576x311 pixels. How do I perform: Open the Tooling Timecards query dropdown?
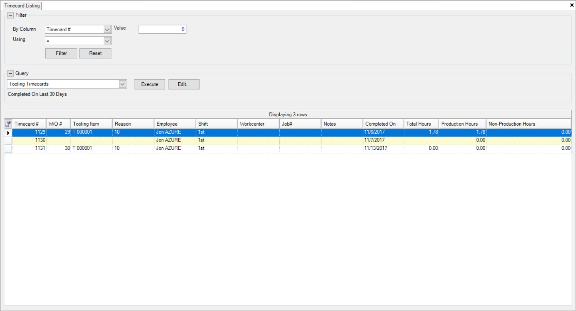[122, 84]
